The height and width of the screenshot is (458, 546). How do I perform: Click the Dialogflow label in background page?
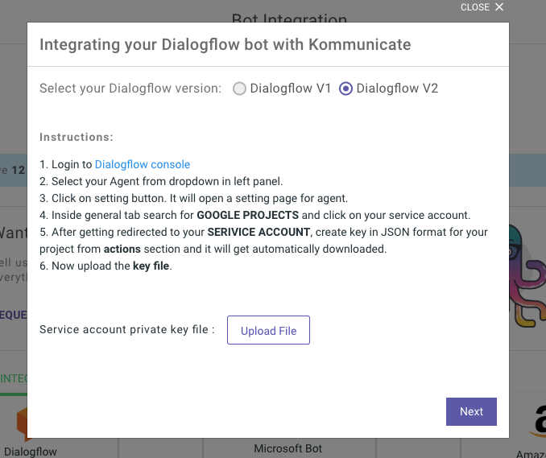coord(31,452)
